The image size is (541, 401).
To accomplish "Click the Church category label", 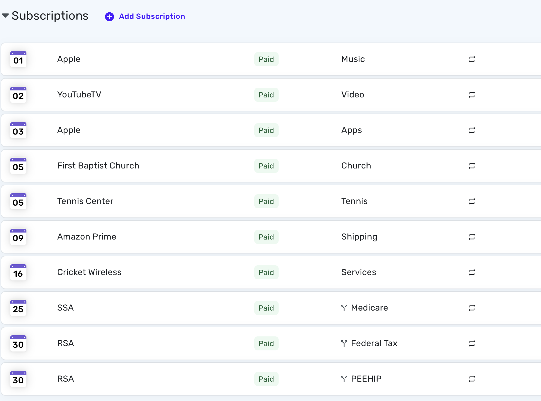I will point(356,166).
